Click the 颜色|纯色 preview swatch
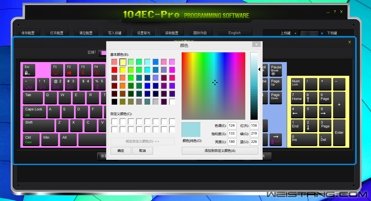The image size is (371, 201). coord(191,130)
